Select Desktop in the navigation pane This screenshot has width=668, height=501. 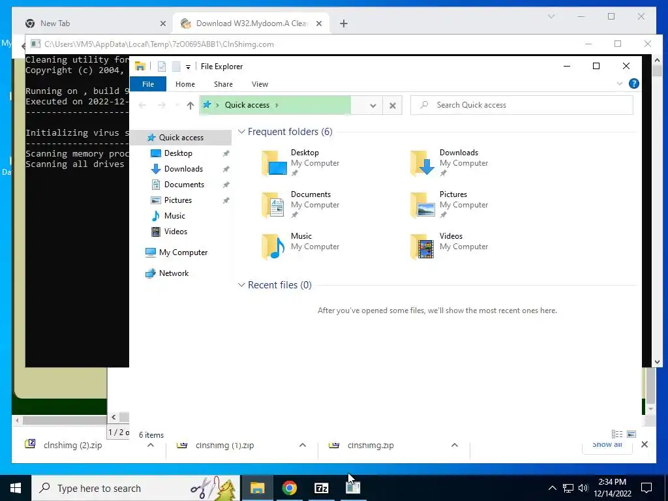tap(178, 153)
